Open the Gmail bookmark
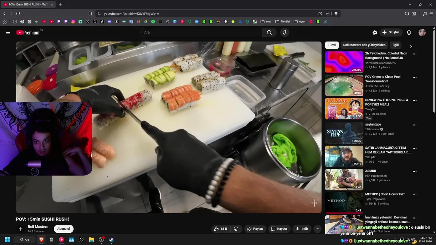Screen dimensions: 436x245 coord(138,21)
